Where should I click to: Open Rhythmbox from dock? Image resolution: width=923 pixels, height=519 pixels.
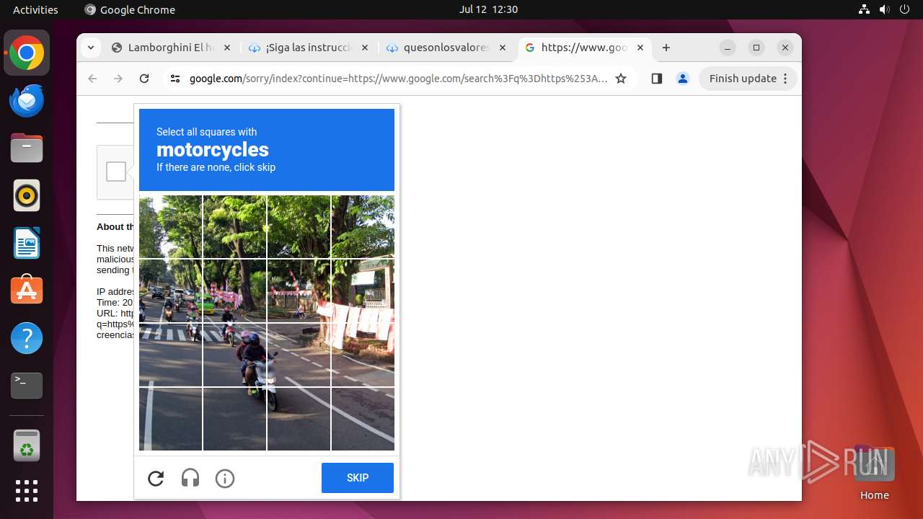click(27, 195)
